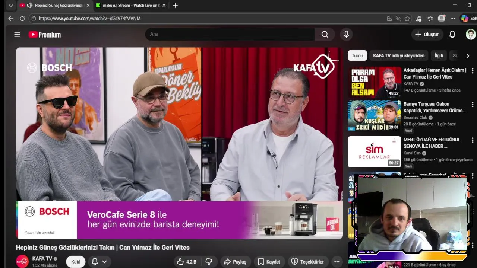Viewport: 477px width, 268px height.
Task: Click the Katıl join button
Action: click(76, 262)
